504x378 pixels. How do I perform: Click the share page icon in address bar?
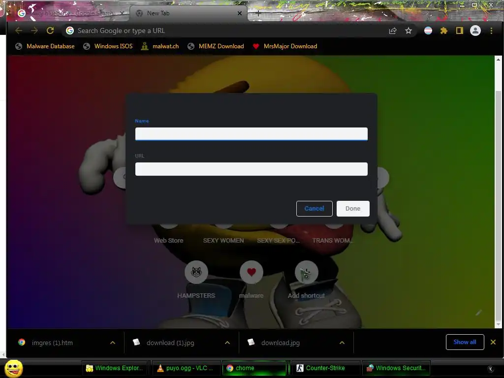[392, 31]
